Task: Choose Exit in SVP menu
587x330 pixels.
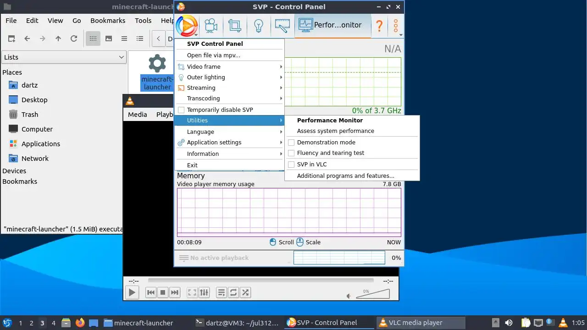Action: [229, 165]
